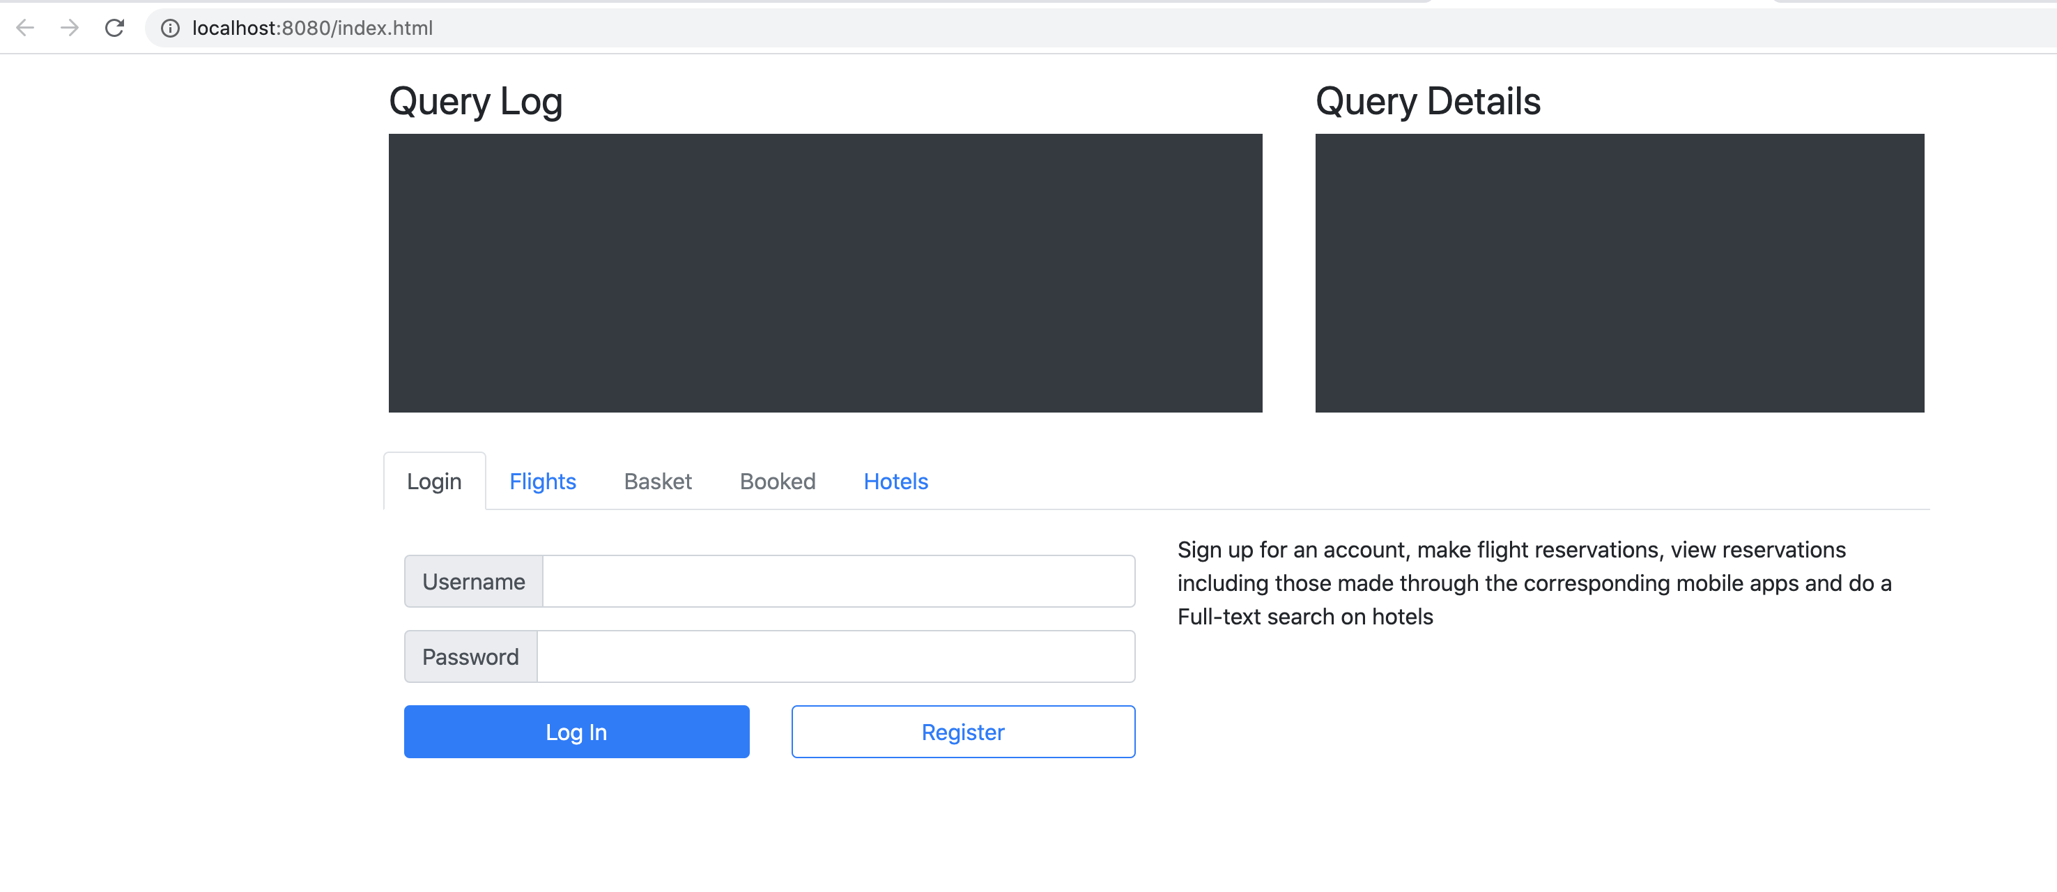Click inside the Query Details dark panel
This screenshot has height=892, width=2057.
pos(1619,273)
